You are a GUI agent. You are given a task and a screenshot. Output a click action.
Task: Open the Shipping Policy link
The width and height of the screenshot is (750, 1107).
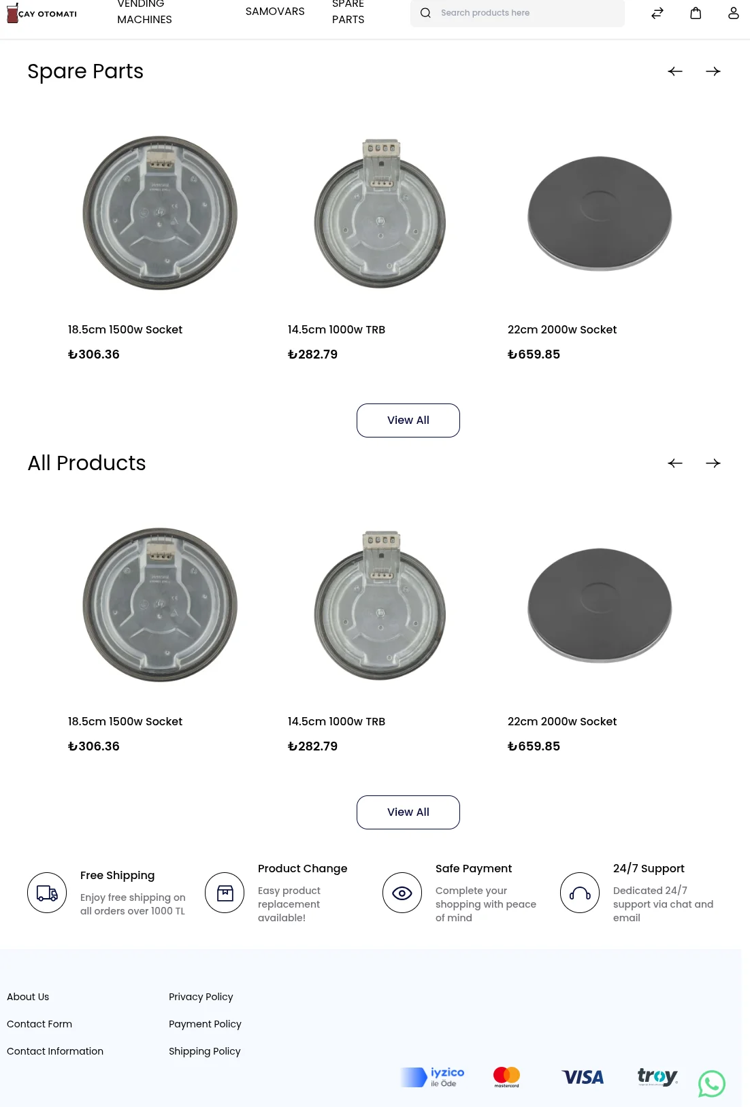tap(205, 1051)
